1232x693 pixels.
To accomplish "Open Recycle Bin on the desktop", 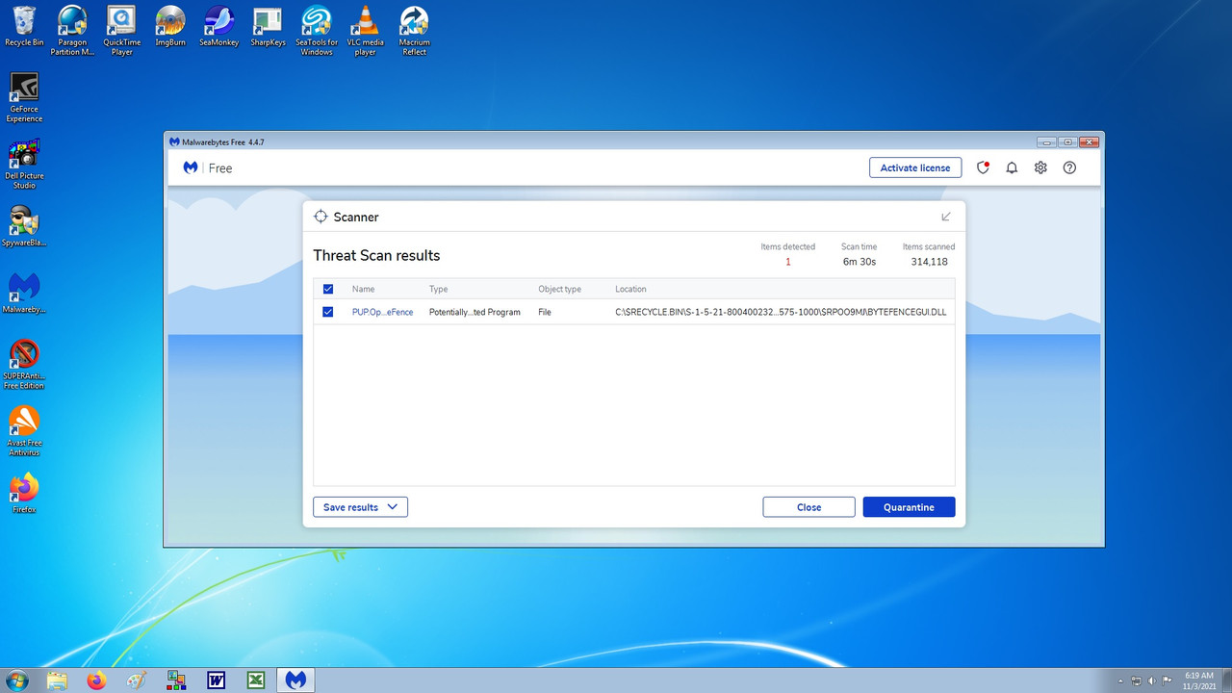I will [x=24, y=26].
